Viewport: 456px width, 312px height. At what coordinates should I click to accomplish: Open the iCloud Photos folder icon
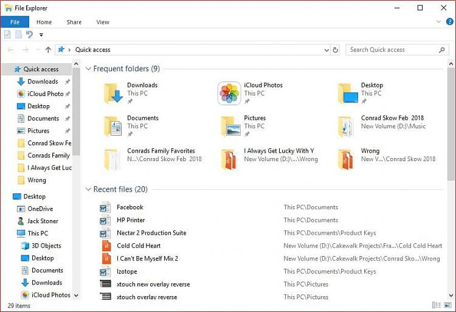[229, 94]
